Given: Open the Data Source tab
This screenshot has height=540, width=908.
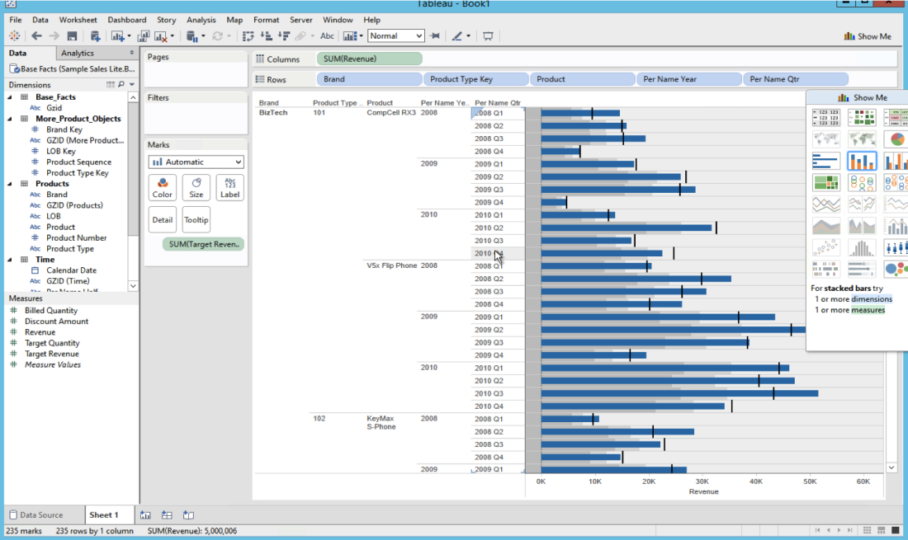Looking at the screenshot, I should [x=35, y=514].
